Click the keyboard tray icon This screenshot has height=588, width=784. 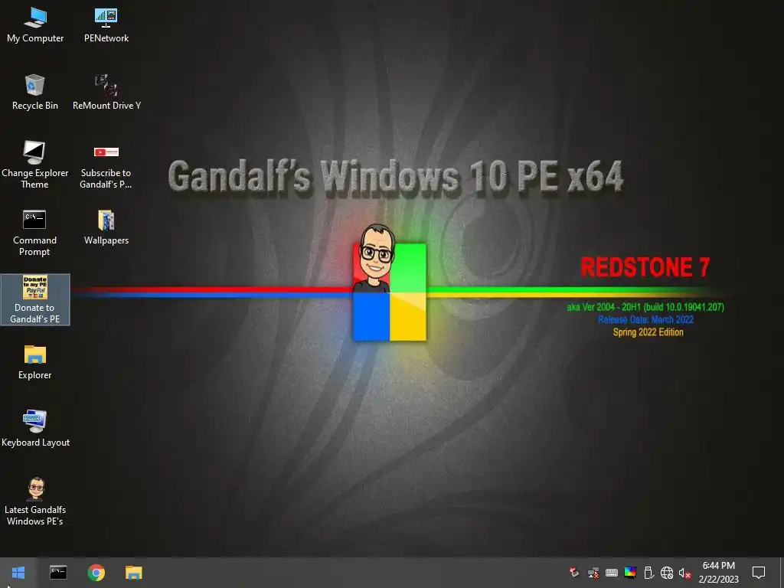(x=612, y=573)
